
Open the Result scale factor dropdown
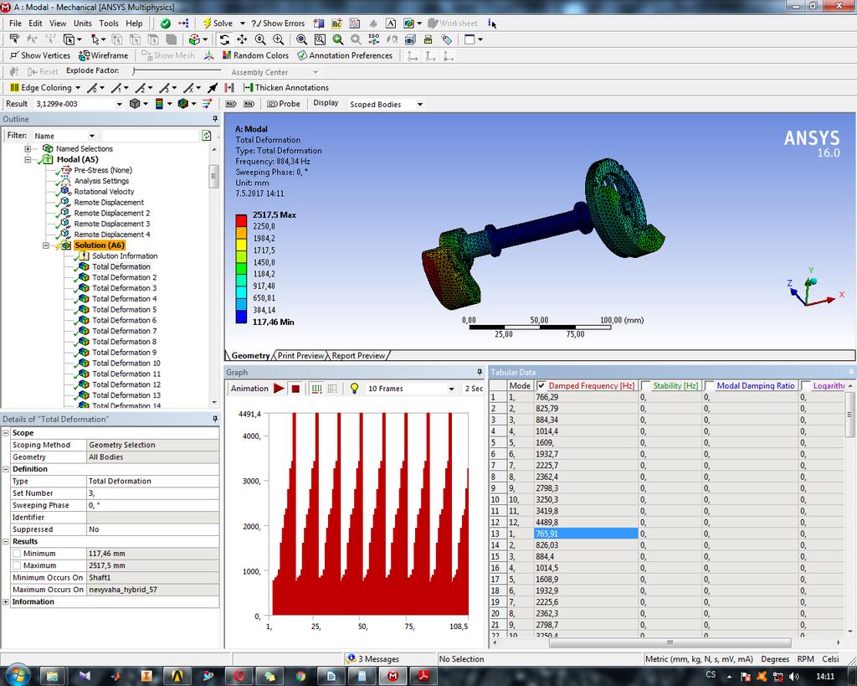(119, 104)
